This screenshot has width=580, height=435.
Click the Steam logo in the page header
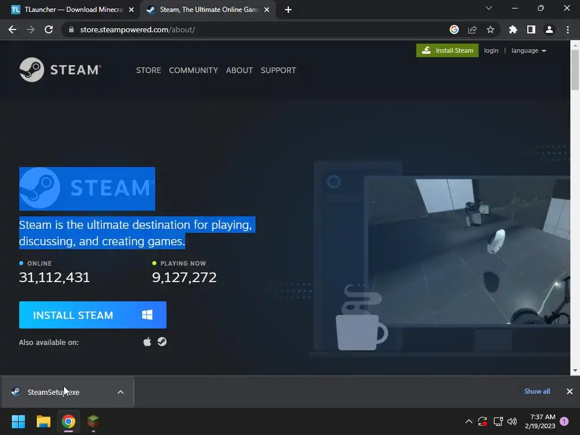pyautogui.click(x=60, y=70)
